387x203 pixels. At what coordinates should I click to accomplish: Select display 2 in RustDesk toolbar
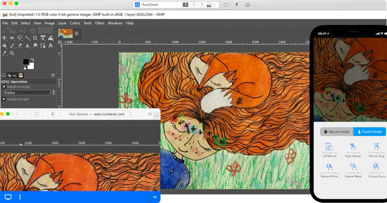[x=193, y=5]
